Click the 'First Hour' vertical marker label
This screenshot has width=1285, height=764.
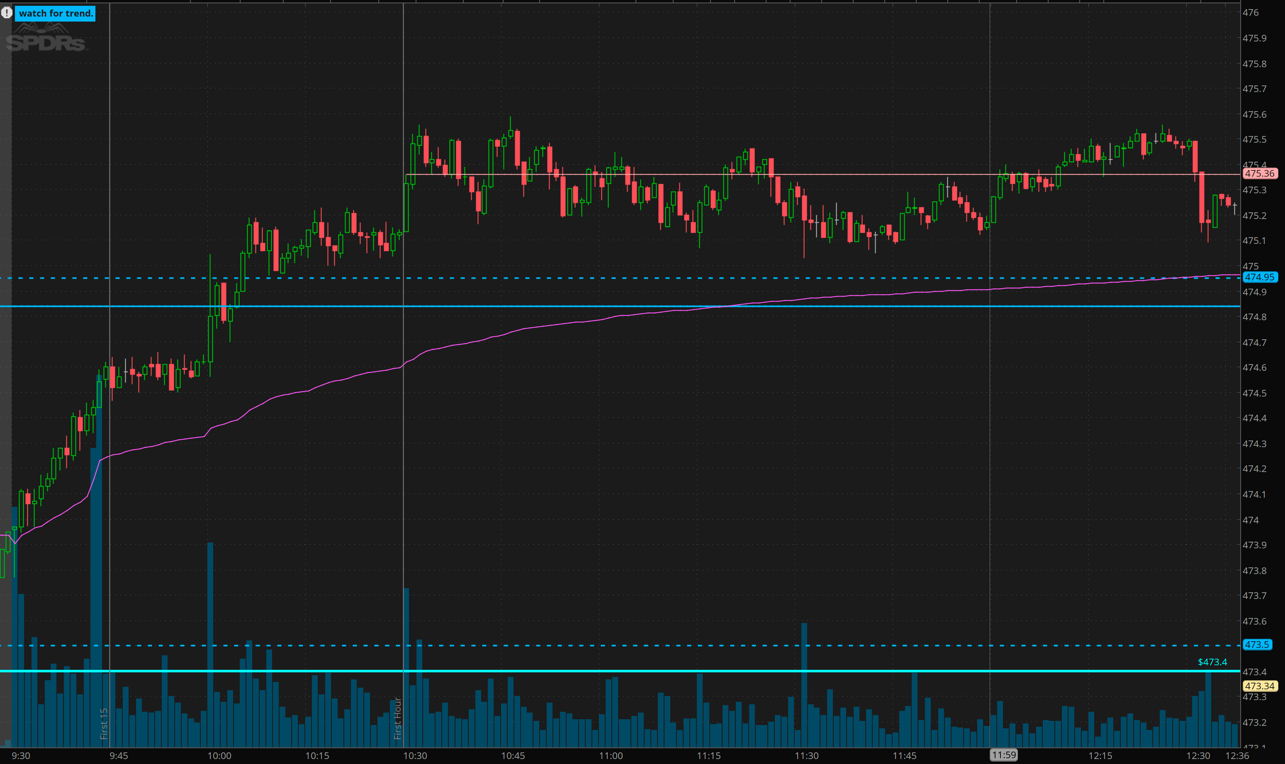(397, 718)
